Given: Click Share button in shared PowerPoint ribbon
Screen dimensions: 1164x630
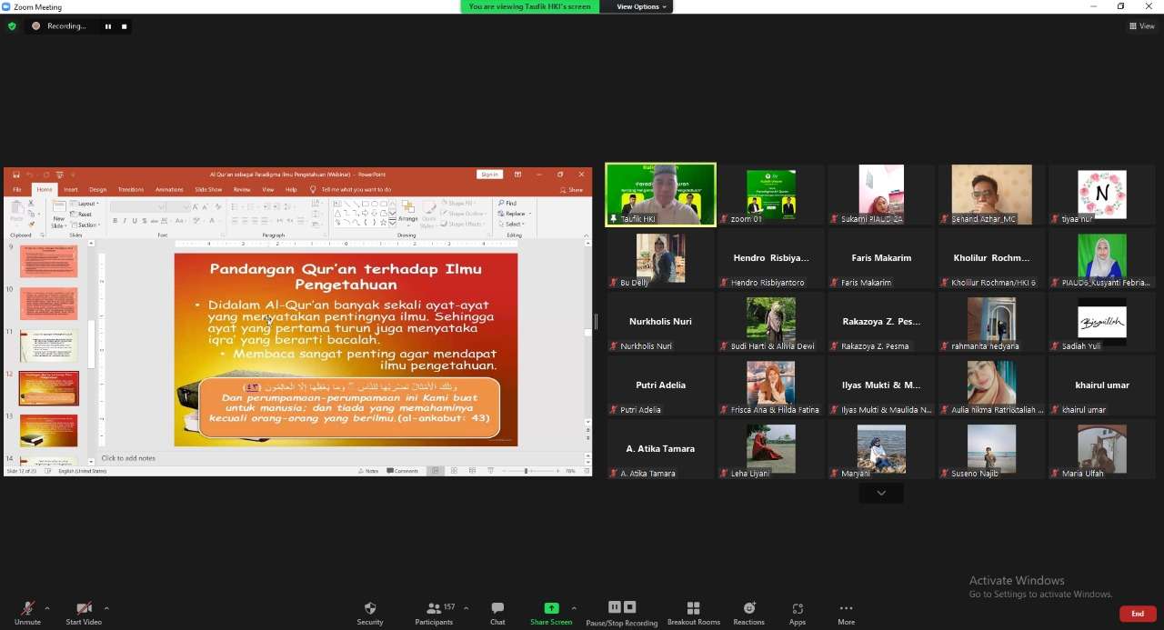Looking at the screenshot, I should (572, 190).
